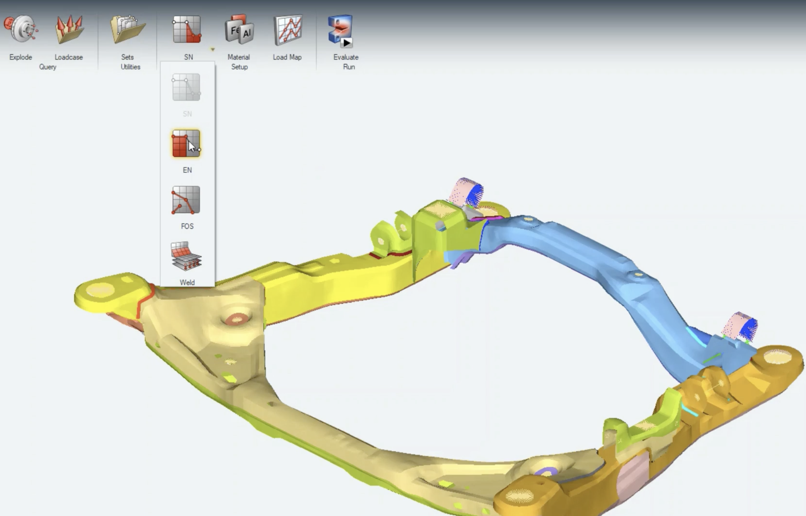The image size is (806, 516).
Task: Click the Load Map text label
Action: [x=287, y=57]
